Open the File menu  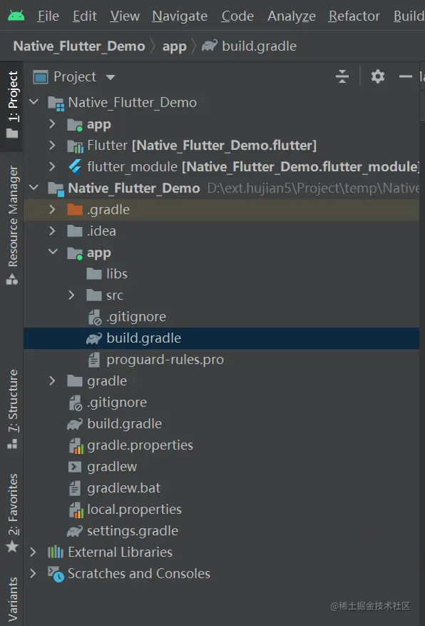[48, 16]
